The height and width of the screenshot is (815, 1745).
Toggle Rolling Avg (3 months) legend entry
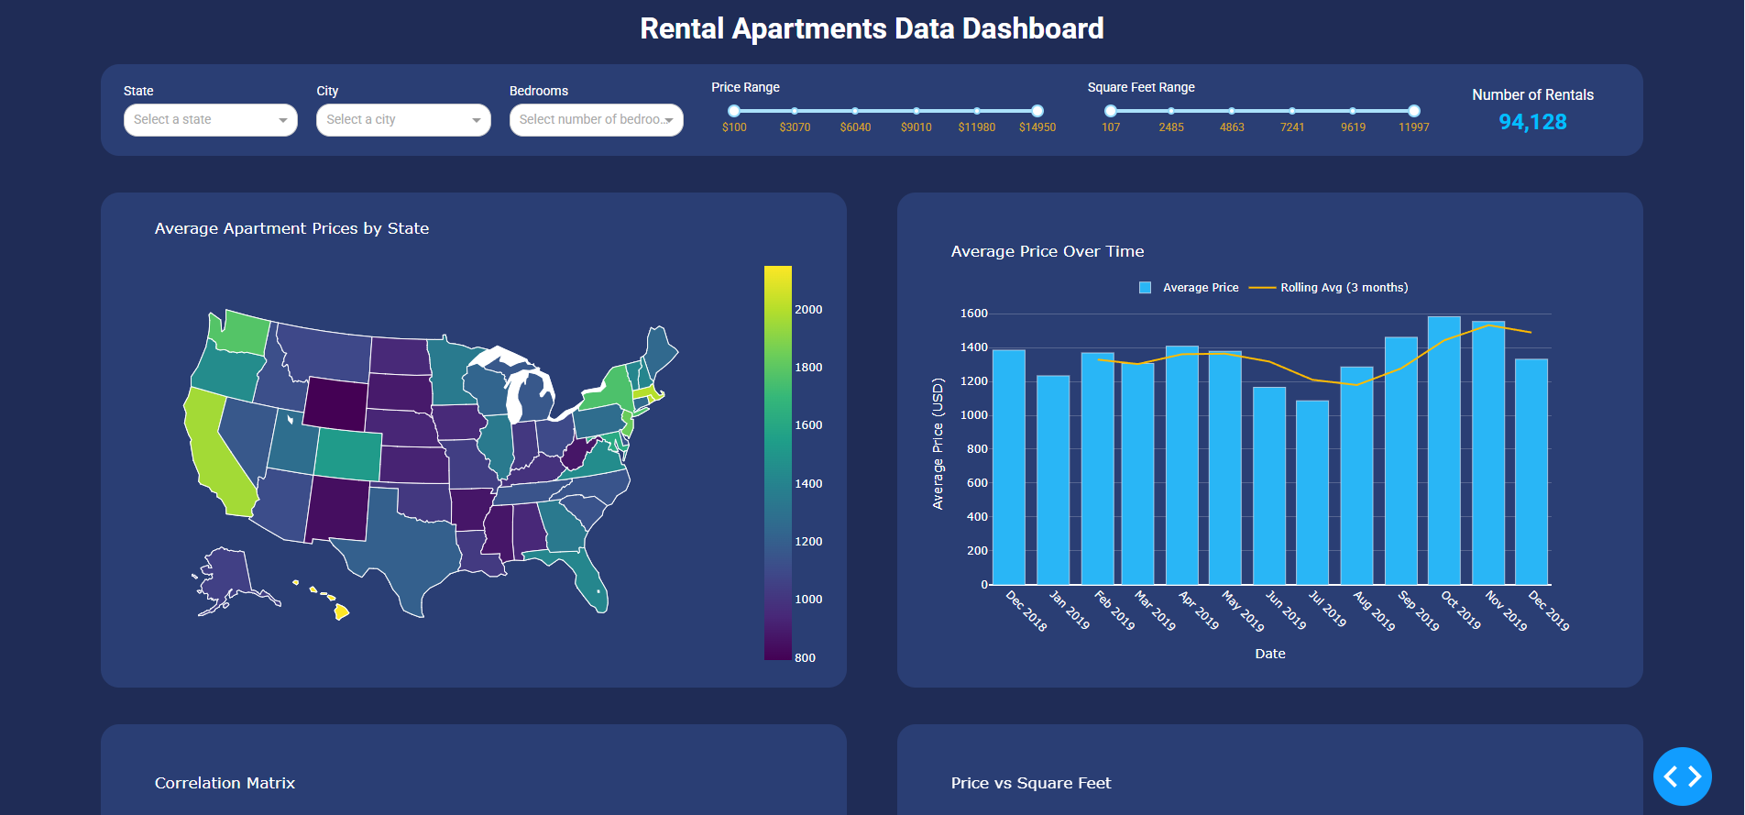click(1330, 288)
